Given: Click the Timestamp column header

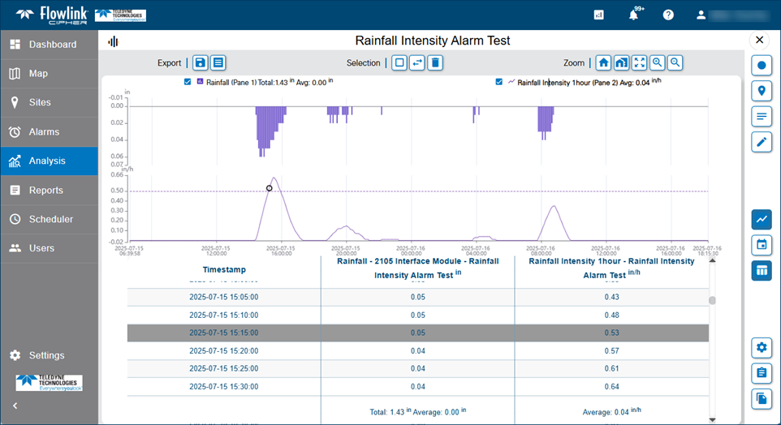Looking at the screenshot, I should 224,269.
